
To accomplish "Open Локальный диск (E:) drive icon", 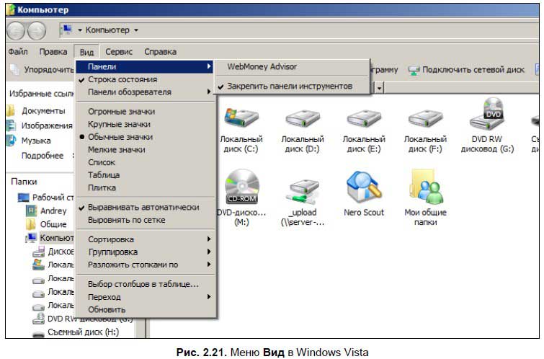I will tap(364, 119).
